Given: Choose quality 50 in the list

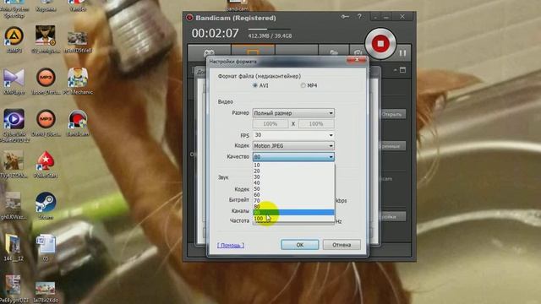Looking at the screenshot, I should [293, 188].
